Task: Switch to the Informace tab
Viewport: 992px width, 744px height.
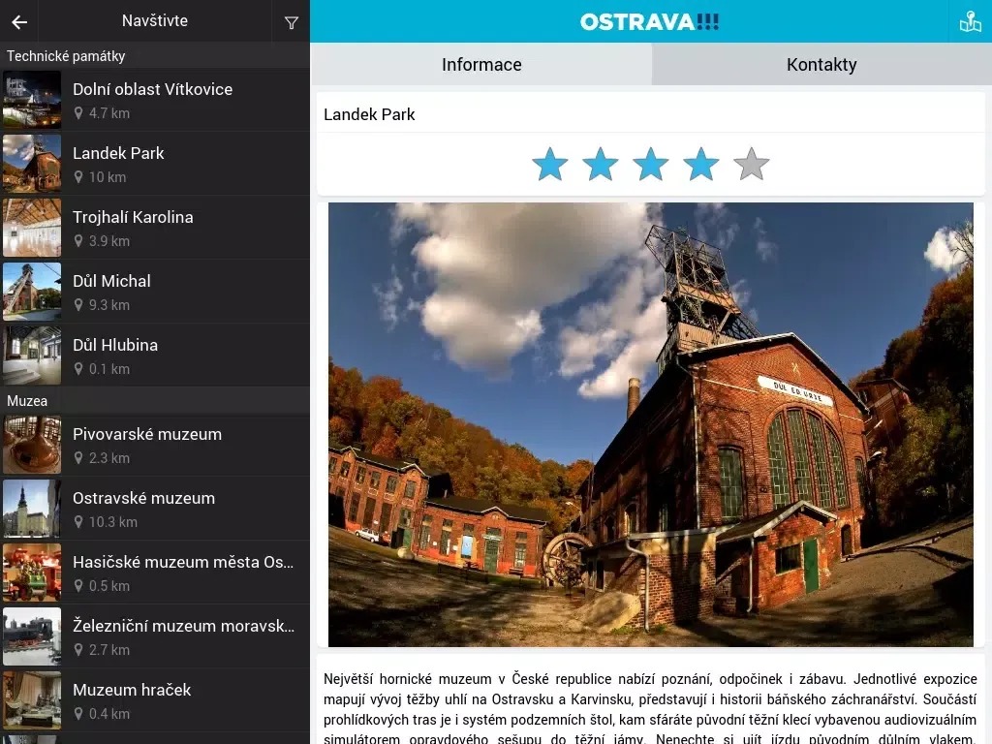Action: click(x=480, y=64)
